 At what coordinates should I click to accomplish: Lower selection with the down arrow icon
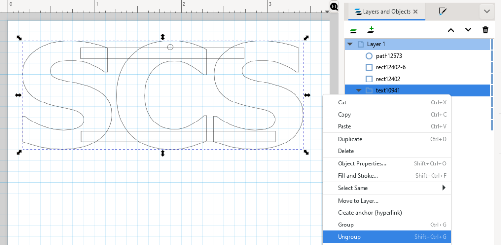pyautogui.click(x=468, y=30)
